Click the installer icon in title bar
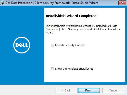The height and width of the screenshot is (95, 127). point(2,3)
